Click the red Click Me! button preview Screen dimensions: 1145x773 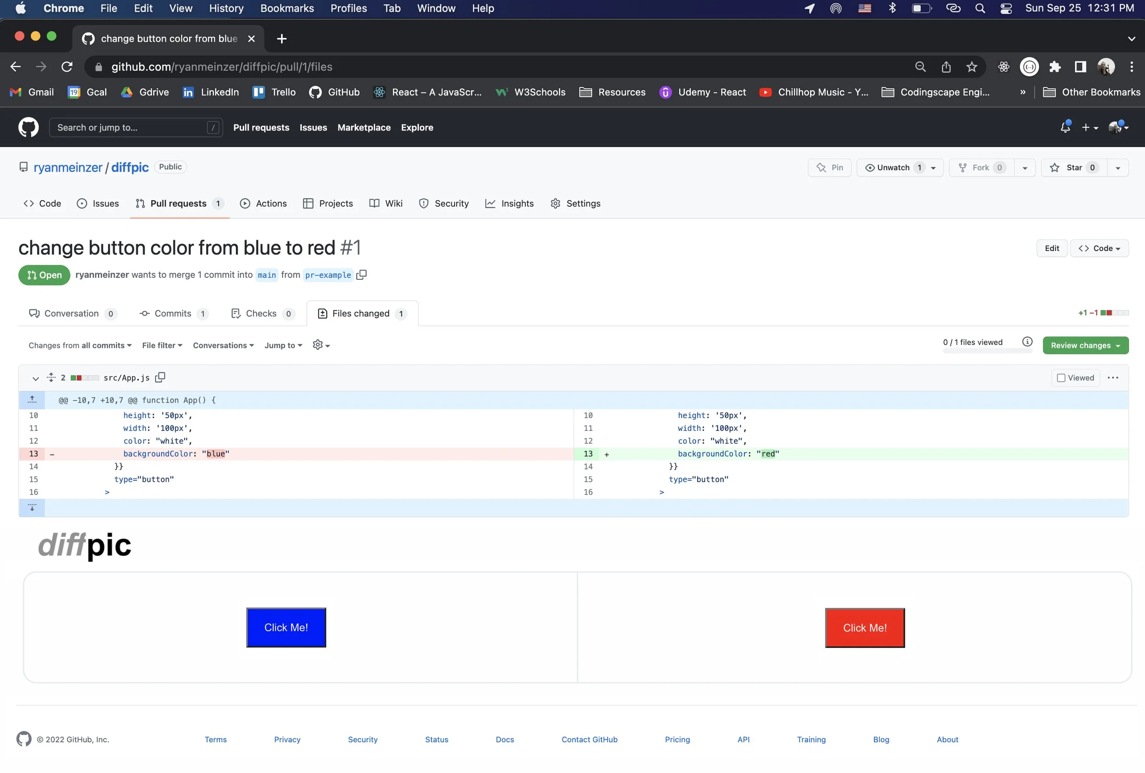865,628
